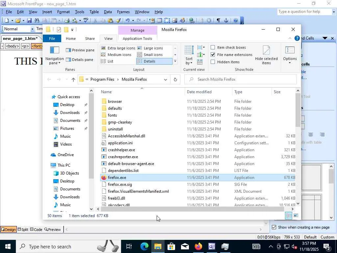Viewport: 337px width, 253px height.
Task: Click Hide selected items icon
Action: (x=266, y=55)
